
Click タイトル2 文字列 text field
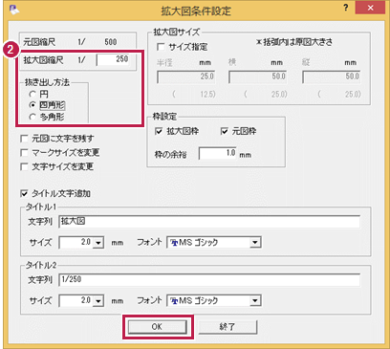209,280
